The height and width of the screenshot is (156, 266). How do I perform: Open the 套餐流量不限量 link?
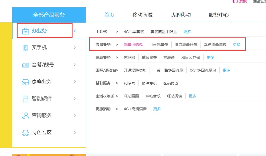point(164,32)
